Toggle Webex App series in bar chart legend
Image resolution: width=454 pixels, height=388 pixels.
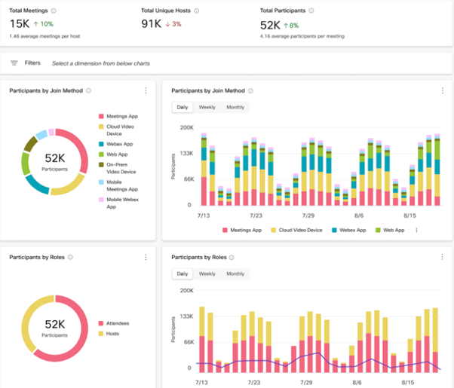click(x=352, y=230)
